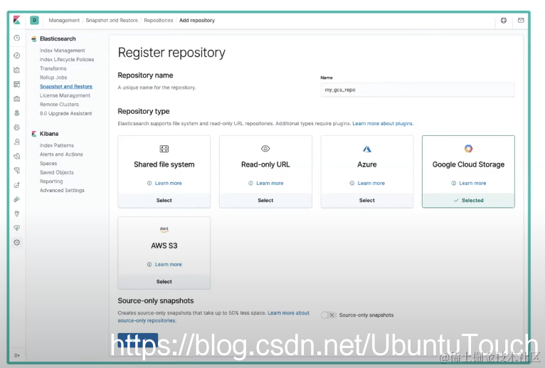Open Visualize via the chart icon in the sidebar

pos(16,70)
